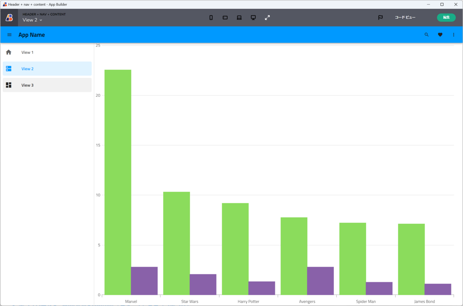Screen dimensions: 463x306
Task: Click the Star Wars axis label
Action: click(190, 301)
